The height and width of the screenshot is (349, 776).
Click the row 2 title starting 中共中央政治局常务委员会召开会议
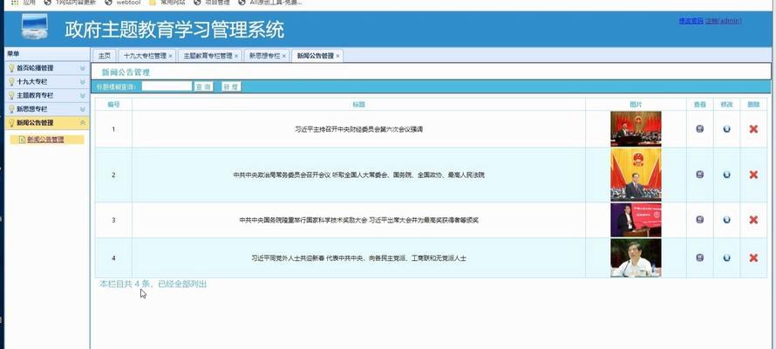(x=359, y=174)
